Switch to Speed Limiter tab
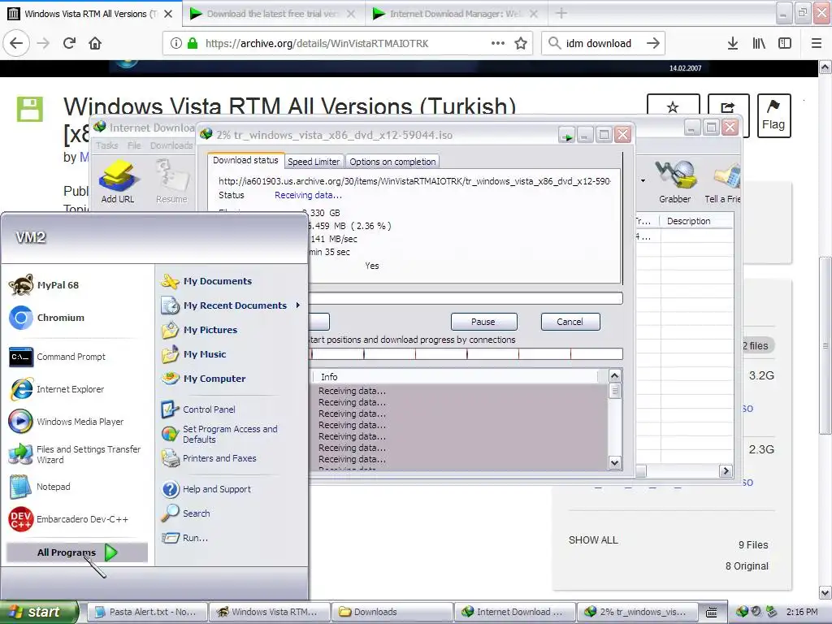This screenshot has height=624, width=832. coord(314,162)
